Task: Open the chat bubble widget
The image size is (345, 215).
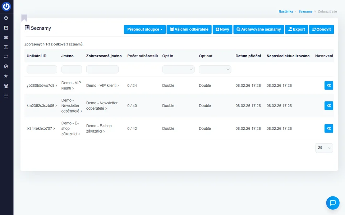Action: coord(332,203)
